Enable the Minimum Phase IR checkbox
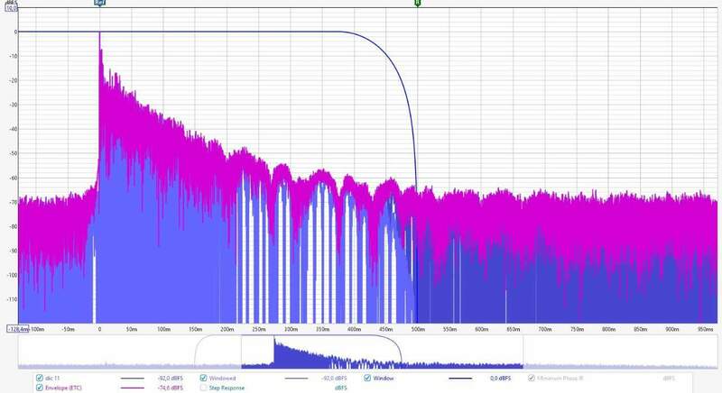 (x=532, y=378)
